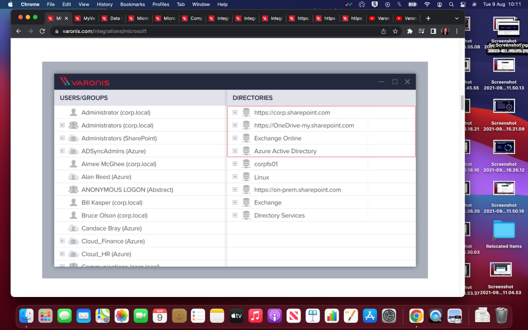Select Candace Bray (Azure)
528x330 pixels.
click(140, 228)
